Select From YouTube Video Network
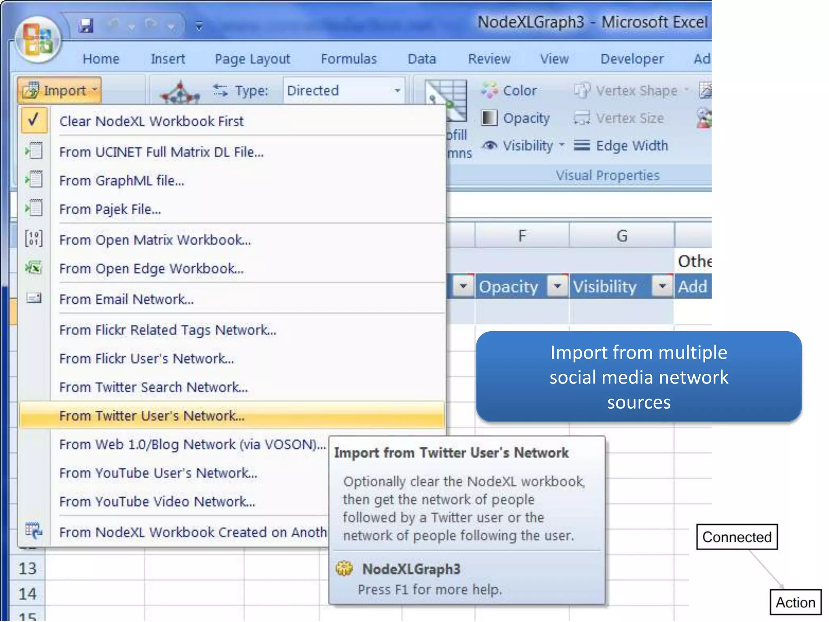The height and width of the screenshot is (622, 829). tap(174, 502)
